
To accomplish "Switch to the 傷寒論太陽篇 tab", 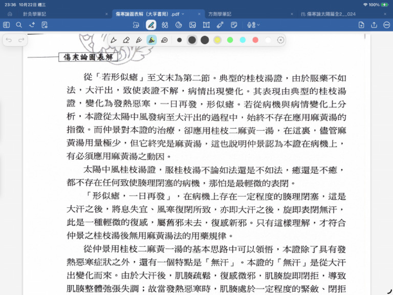I will 328,14.
